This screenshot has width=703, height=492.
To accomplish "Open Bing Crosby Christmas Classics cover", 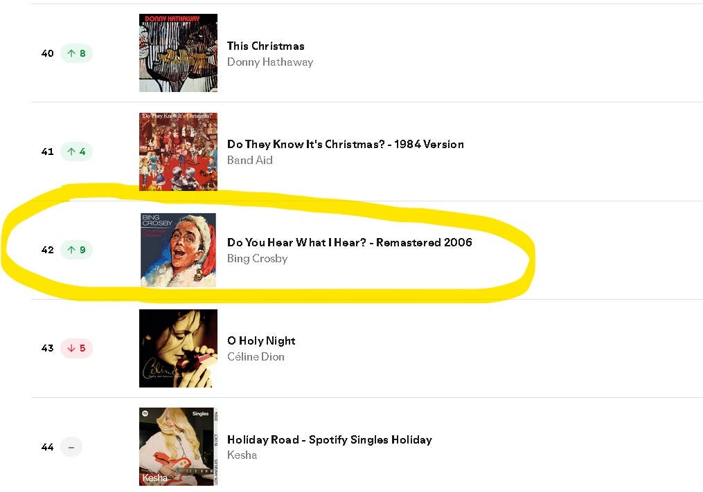I will [178, 250].
